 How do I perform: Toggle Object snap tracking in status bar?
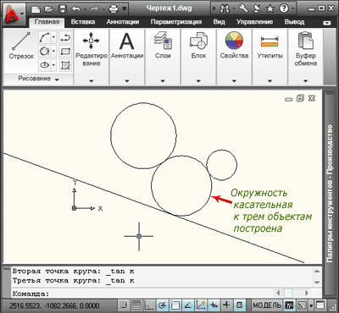pos(188,305)
